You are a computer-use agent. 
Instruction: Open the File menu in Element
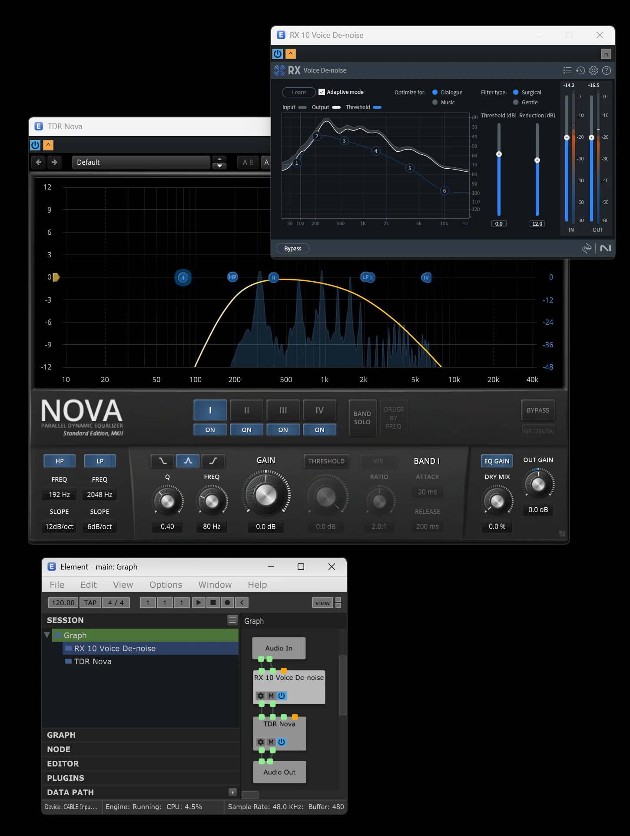tap(57, 585)
